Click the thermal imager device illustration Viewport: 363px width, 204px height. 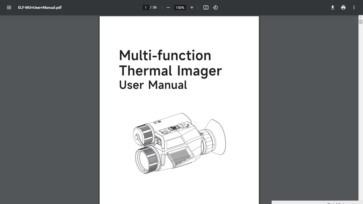click(x=180, y=143)
